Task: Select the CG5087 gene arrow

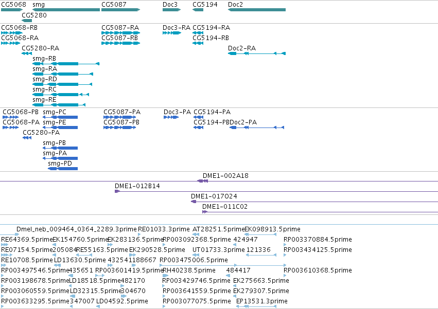Action: pos(120,10)
